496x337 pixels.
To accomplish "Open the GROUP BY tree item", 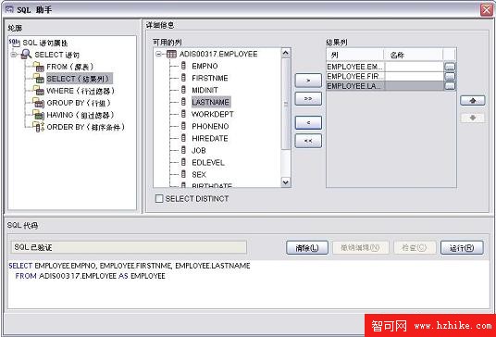I will (x=79, y=103).
